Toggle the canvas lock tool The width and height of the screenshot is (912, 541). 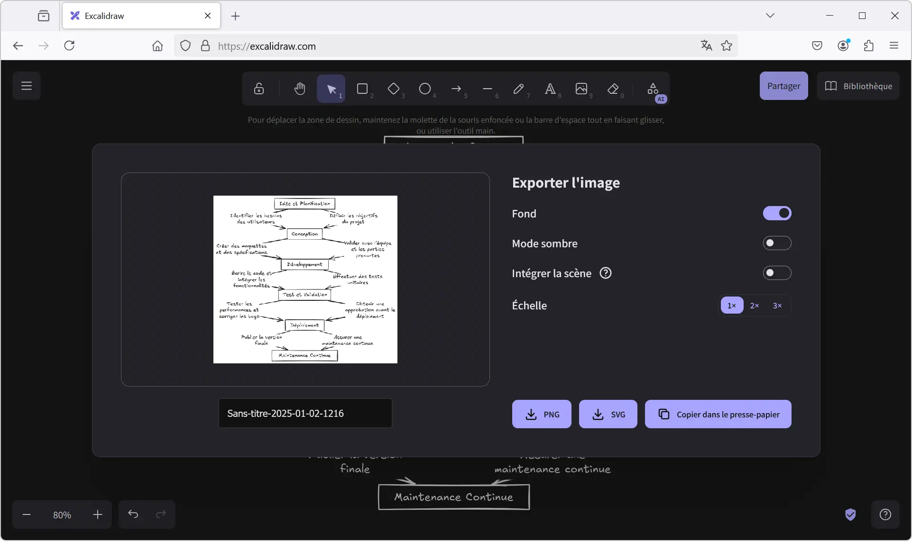tap(259, 89)
